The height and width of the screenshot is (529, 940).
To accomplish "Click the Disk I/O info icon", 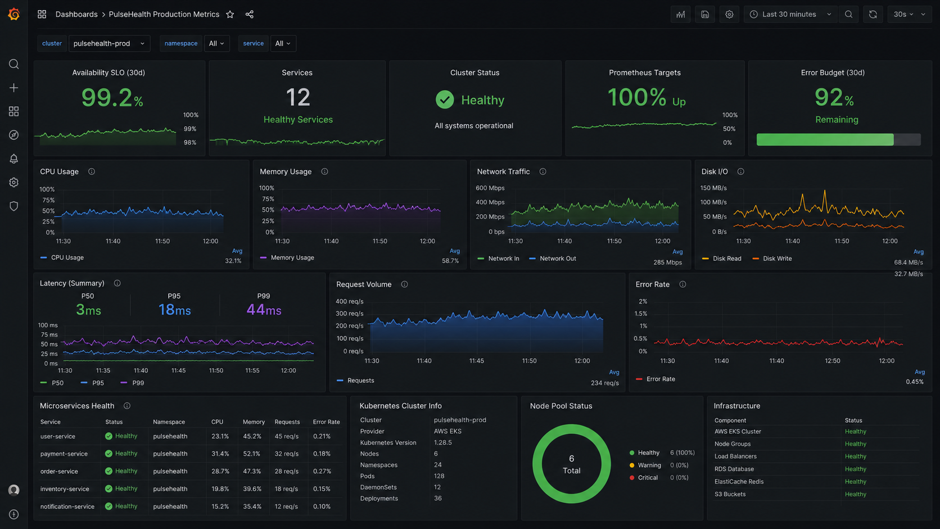I will click(741, 171).
